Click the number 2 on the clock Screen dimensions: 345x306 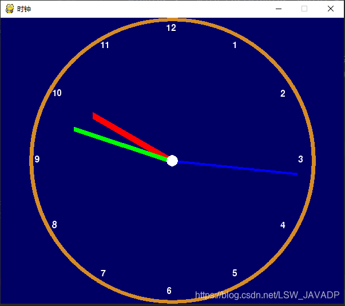pos(283,93)
